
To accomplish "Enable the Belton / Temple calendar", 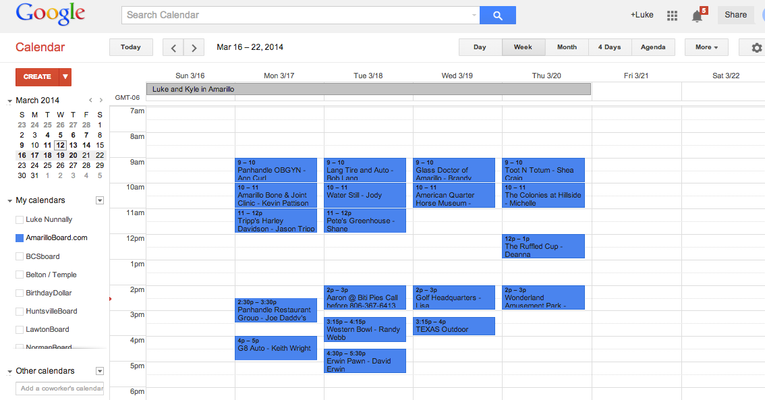I will click(20, 275).
